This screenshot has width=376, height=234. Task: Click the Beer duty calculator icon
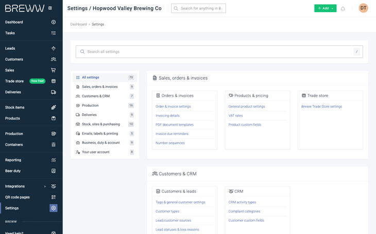point(54,171)
